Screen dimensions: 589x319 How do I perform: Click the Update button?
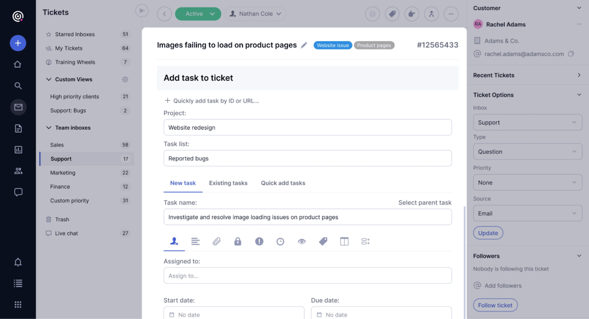click(x=488, y=233)
